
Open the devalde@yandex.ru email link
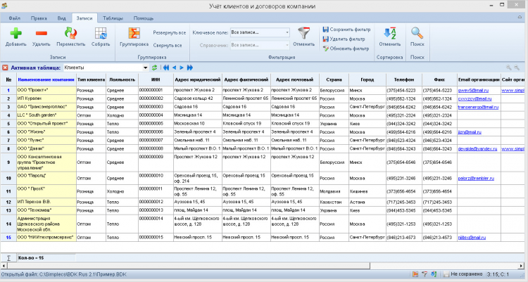[x=476, y=148]
